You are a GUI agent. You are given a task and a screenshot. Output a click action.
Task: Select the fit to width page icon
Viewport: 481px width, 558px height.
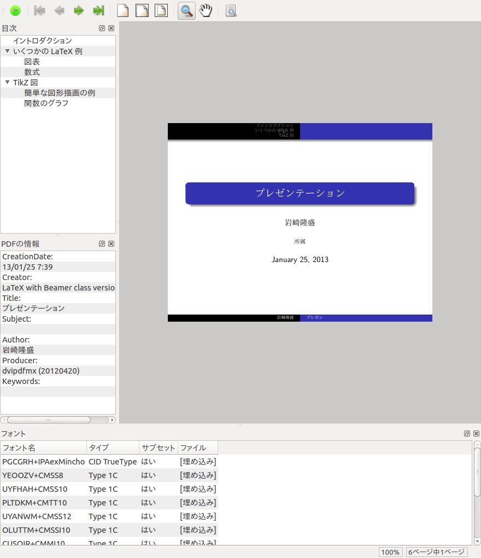142,11
